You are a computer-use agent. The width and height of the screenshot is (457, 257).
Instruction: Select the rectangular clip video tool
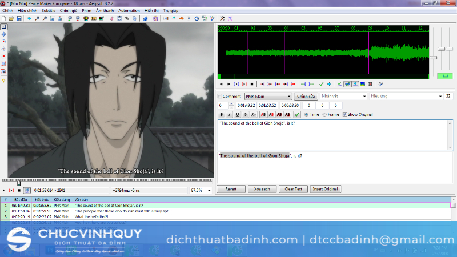[4, 63]
